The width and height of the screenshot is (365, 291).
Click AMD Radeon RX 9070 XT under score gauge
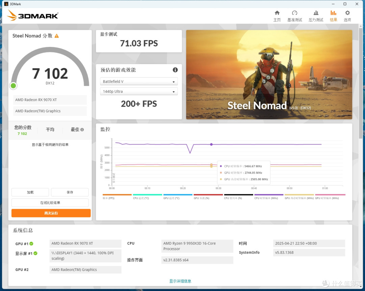coord(50,100)
